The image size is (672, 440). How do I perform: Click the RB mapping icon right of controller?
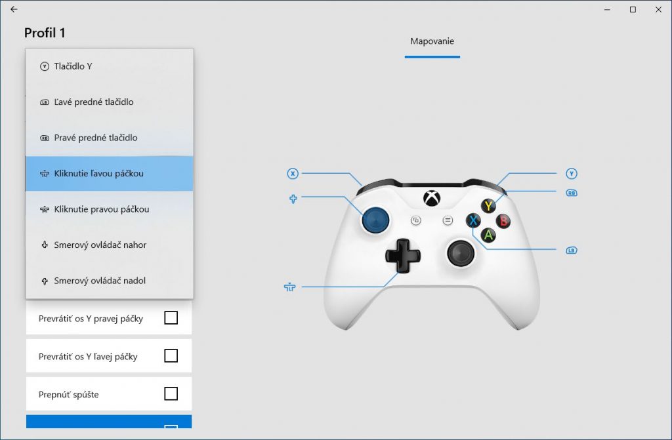click(x=572, y=193)
